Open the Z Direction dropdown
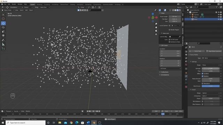Image resolution: width=223 pixels, height=125 pixels. coord(210,96)
